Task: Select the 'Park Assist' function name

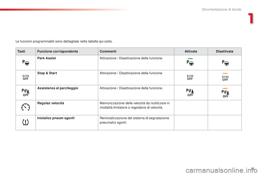Action: pos(47,58)
